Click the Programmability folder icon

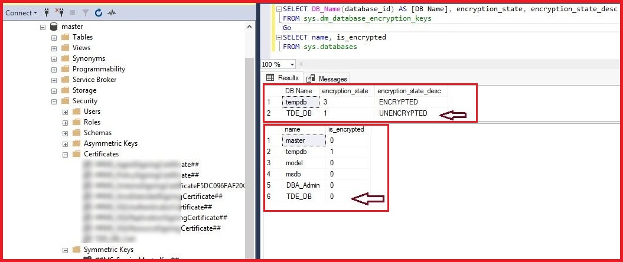(x=65, y=68)
